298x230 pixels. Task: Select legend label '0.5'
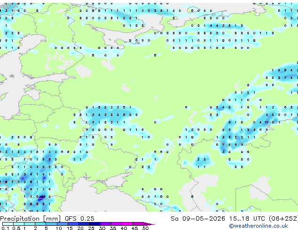click(x=16, y=228)
